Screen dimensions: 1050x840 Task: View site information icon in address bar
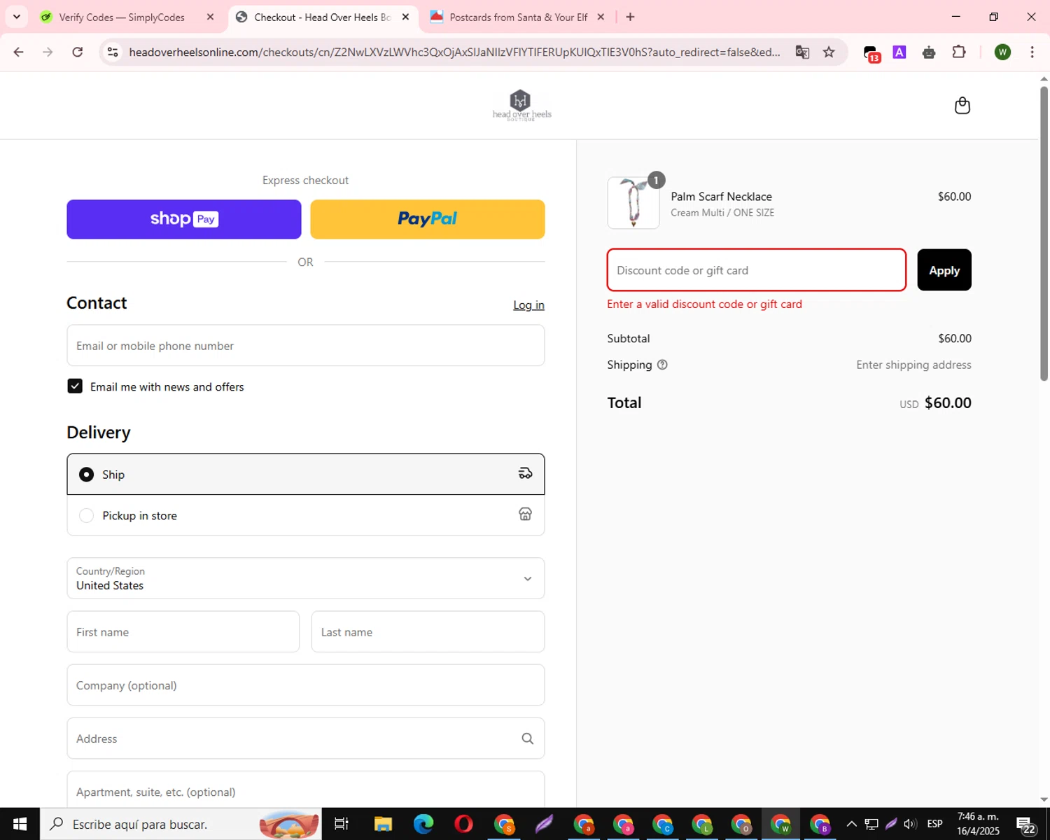(x=113, y=52)
